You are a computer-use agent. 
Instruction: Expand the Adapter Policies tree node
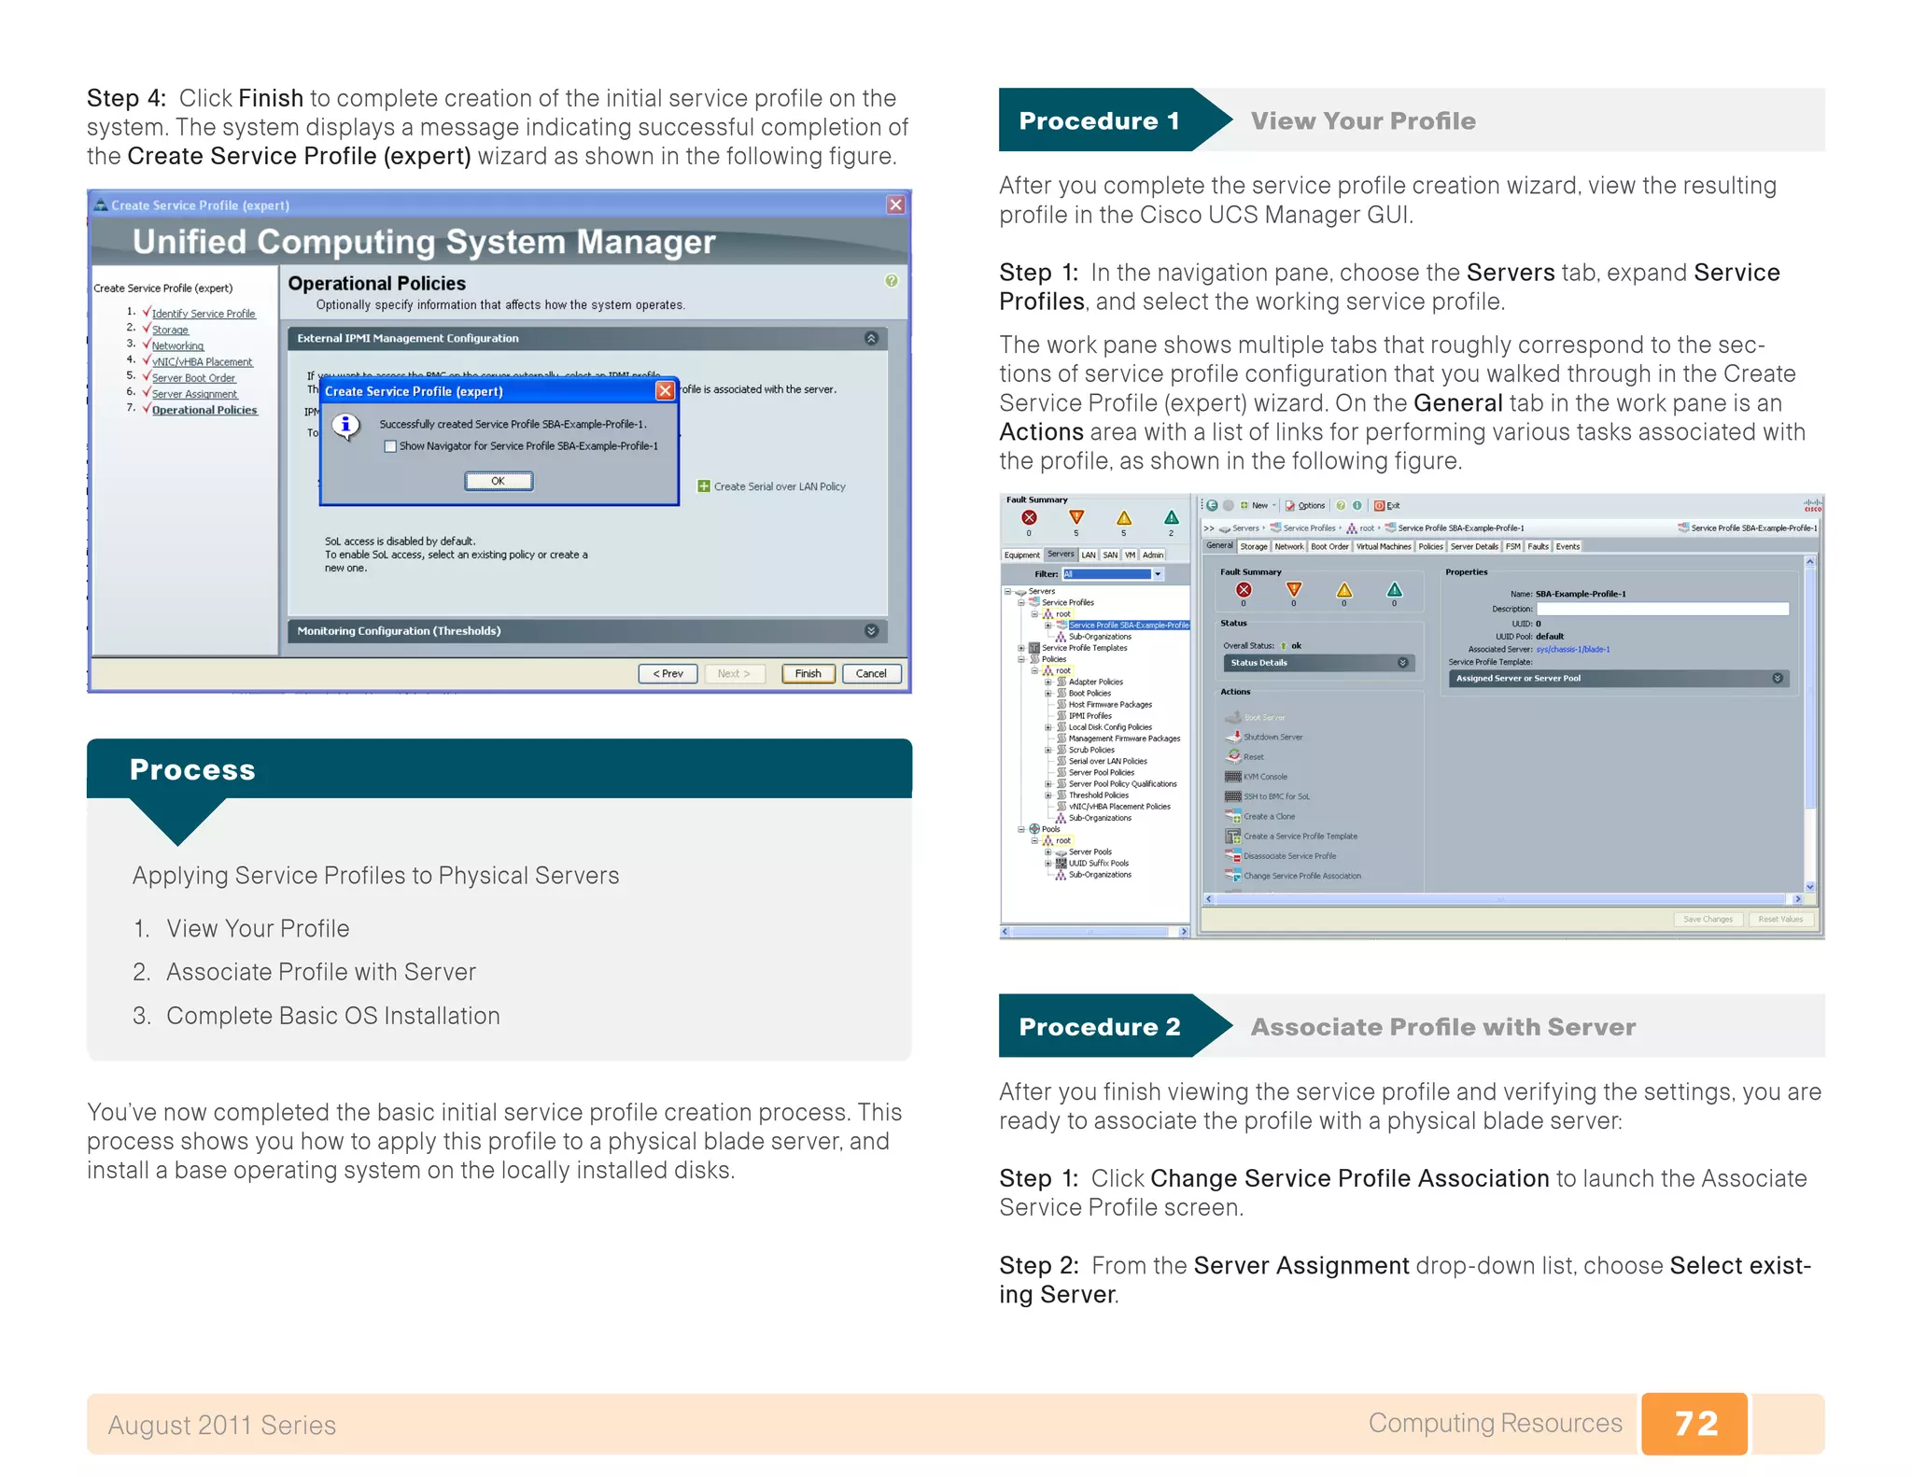click(x=1047, y=682)
